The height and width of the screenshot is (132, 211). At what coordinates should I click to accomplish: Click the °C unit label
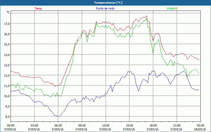click(x=8, y=12)
